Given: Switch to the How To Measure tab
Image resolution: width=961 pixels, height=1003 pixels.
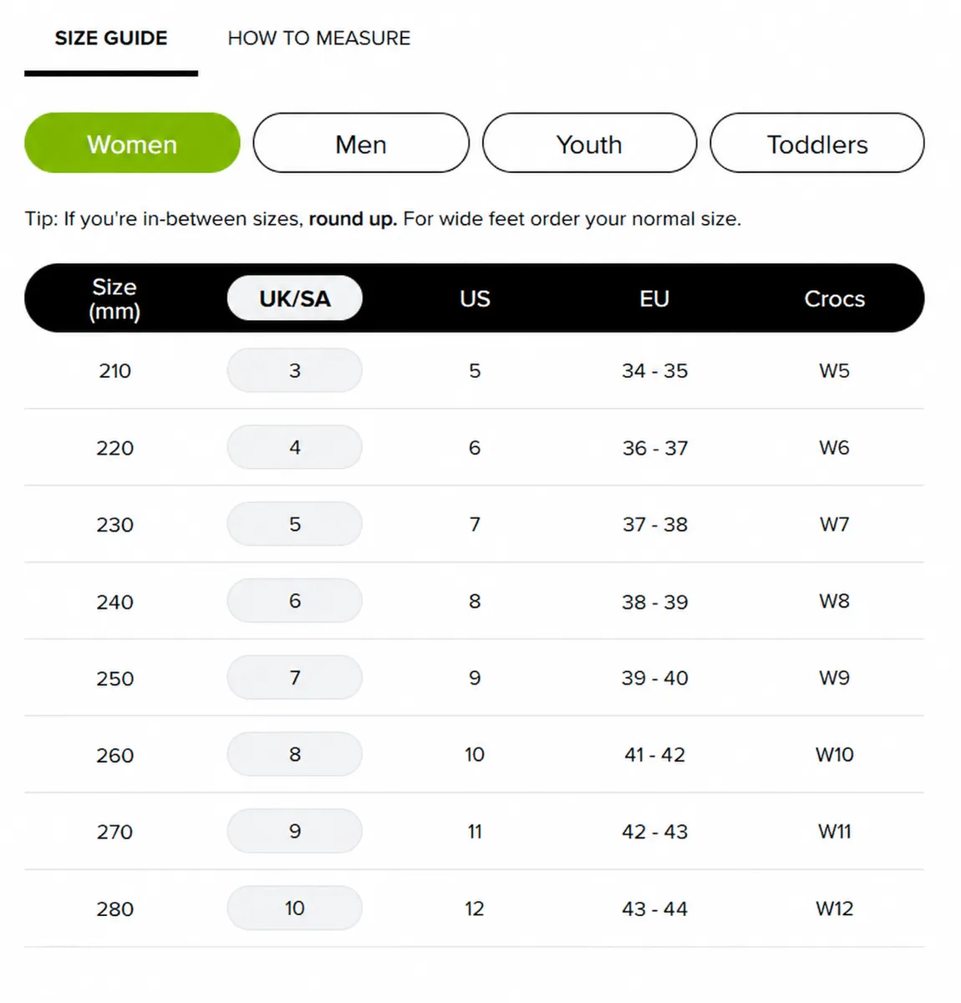Looking at the screenshot, I should click(319, 38).
